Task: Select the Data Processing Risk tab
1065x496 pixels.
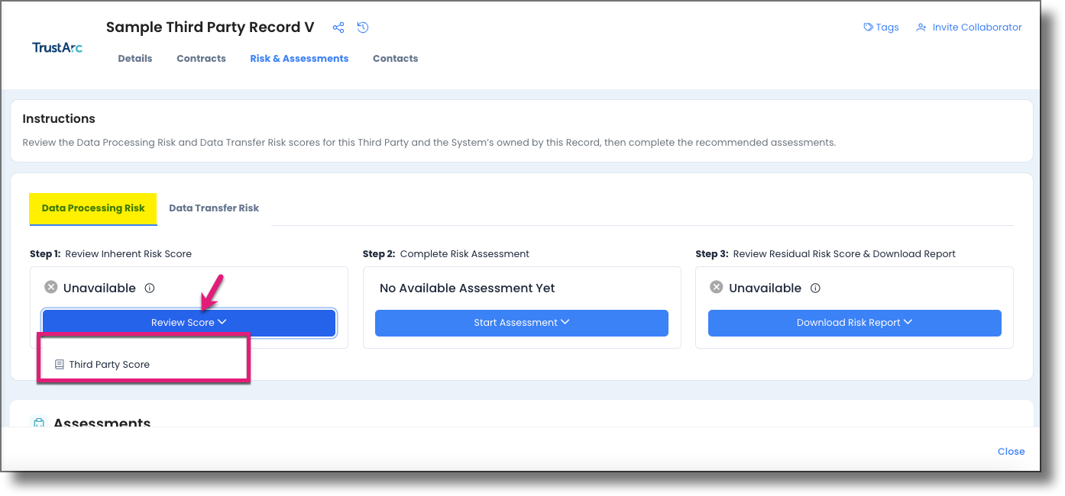Action: coord(93,208)
